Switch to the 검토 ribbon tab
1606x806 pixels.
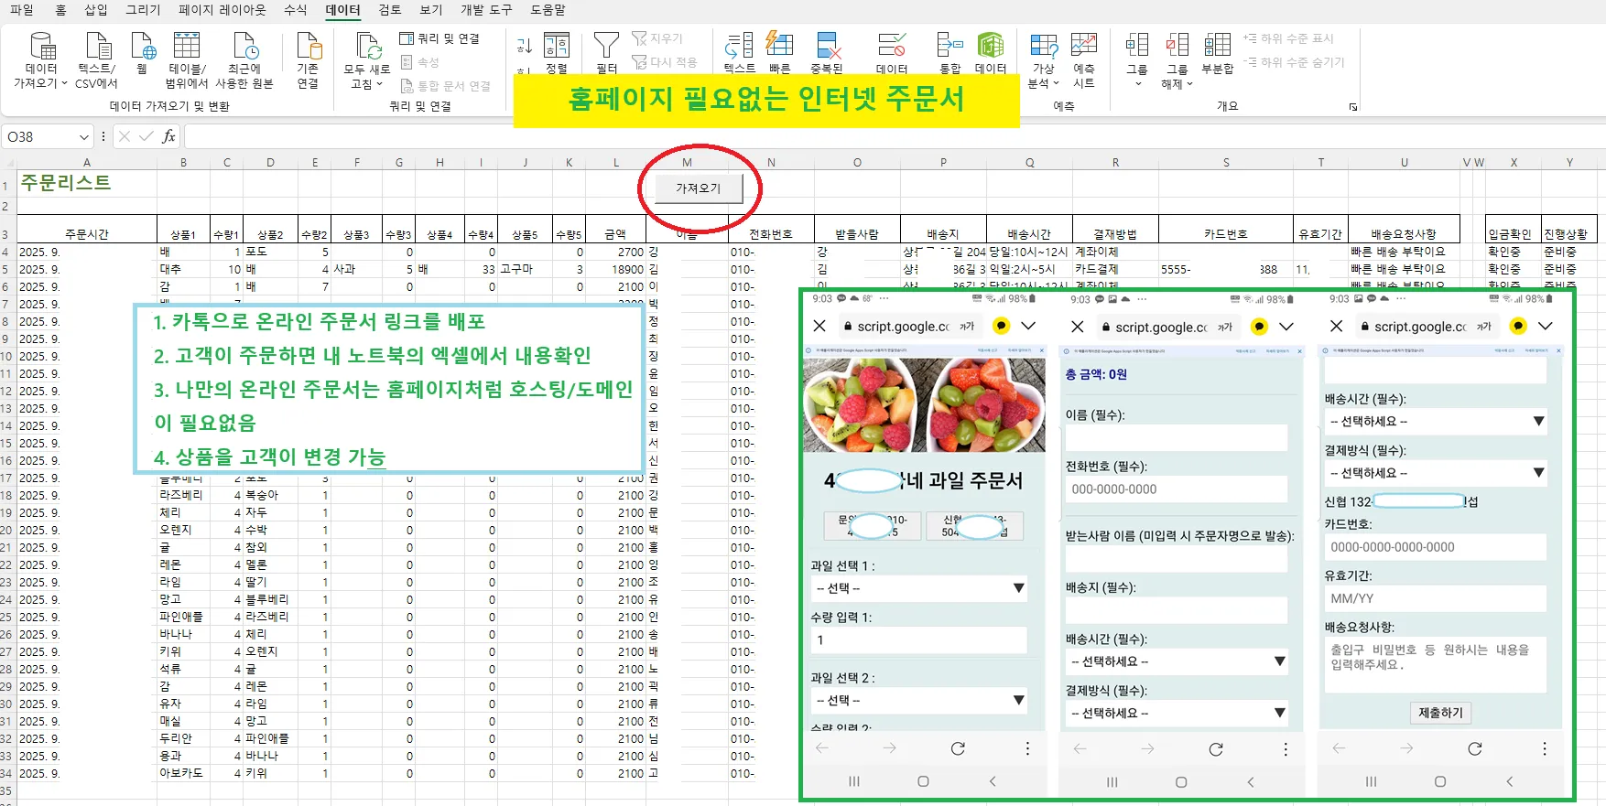390,10
